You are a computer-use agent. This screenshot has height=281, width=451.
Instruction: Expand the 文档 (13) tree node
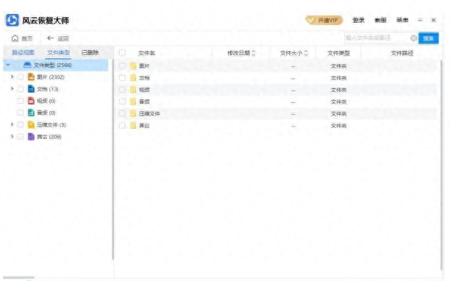click(12, 88)
